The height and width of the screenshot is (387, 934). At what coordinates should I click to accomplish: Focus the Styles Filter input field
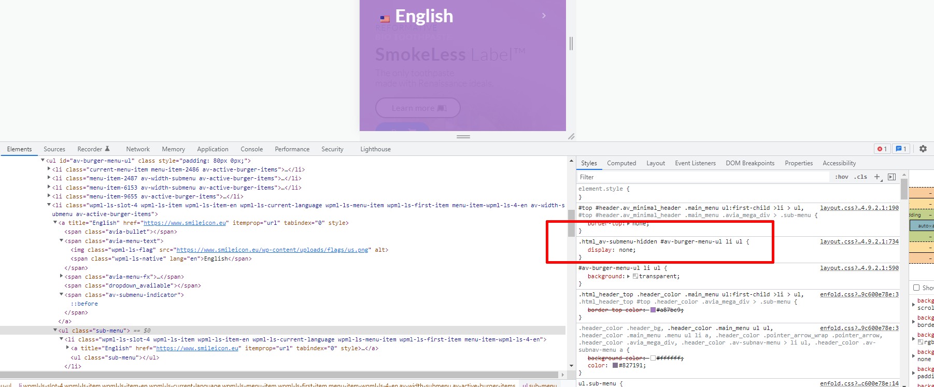[x=703, y=177]
